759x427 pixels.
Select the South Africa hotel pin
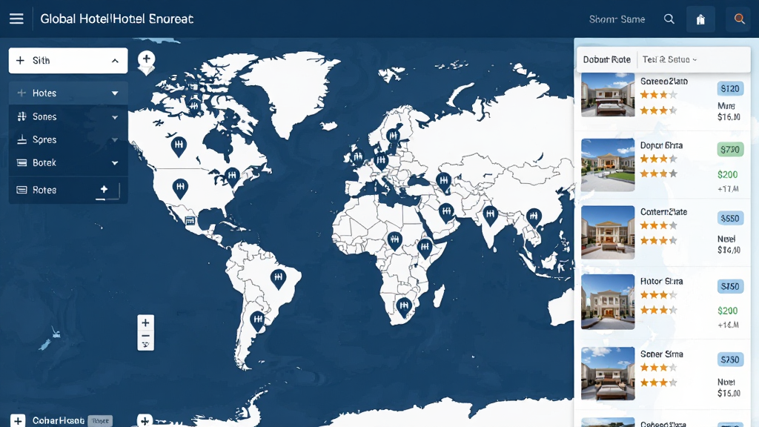tap(404, 307)
